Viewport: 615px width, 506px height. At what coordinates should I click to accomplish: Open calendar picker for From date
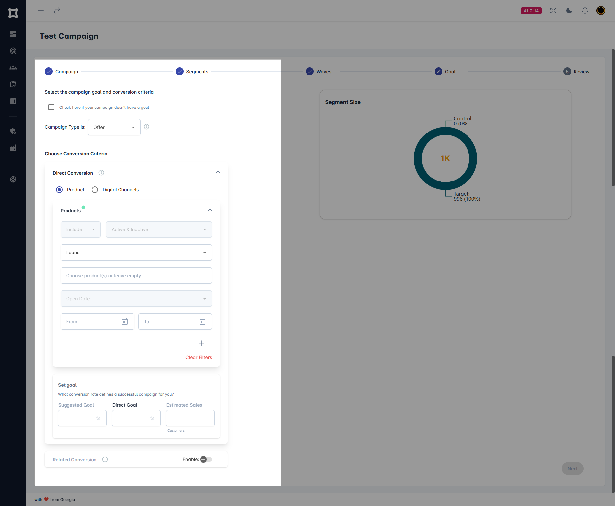[x=125, y=321]
